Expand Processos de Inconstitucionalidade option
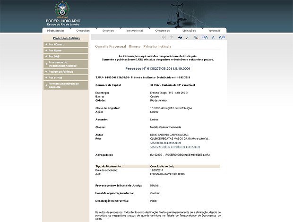The height and width of the screenshot is (222, 293). pyautogui.click(x=66, y=64)
